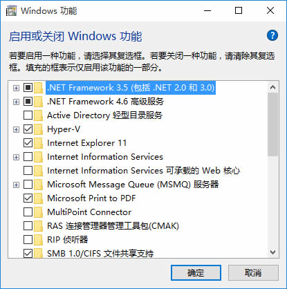
Task: Expand the .NET Framework 3.5 tree node
Action: click(x=16, y=88)
